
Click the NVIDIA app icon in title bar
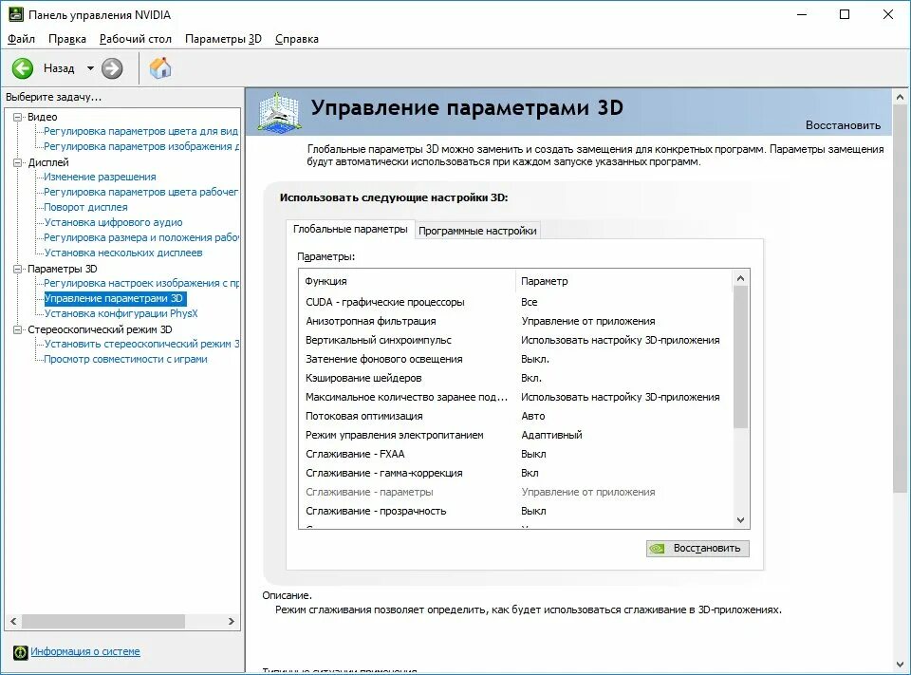16,14
